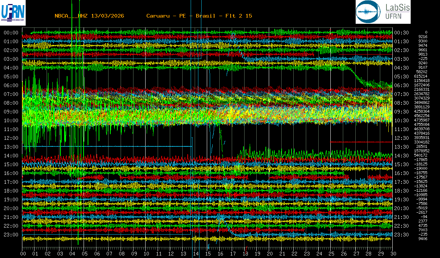Select the 12:00 hour label on left axis
Screen dimensions: 440x258
point(11,138)
